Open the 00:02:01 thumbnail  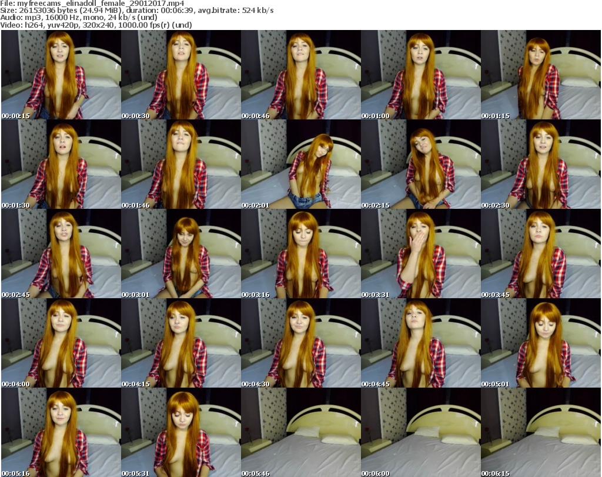pyautogui.click(x=300, y=164)
